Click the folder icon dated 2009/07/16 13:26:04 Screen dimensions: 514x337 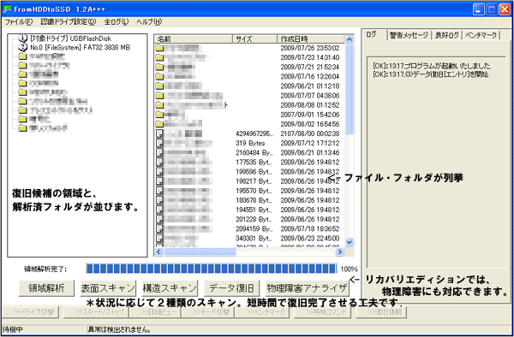tap(159, 77)
